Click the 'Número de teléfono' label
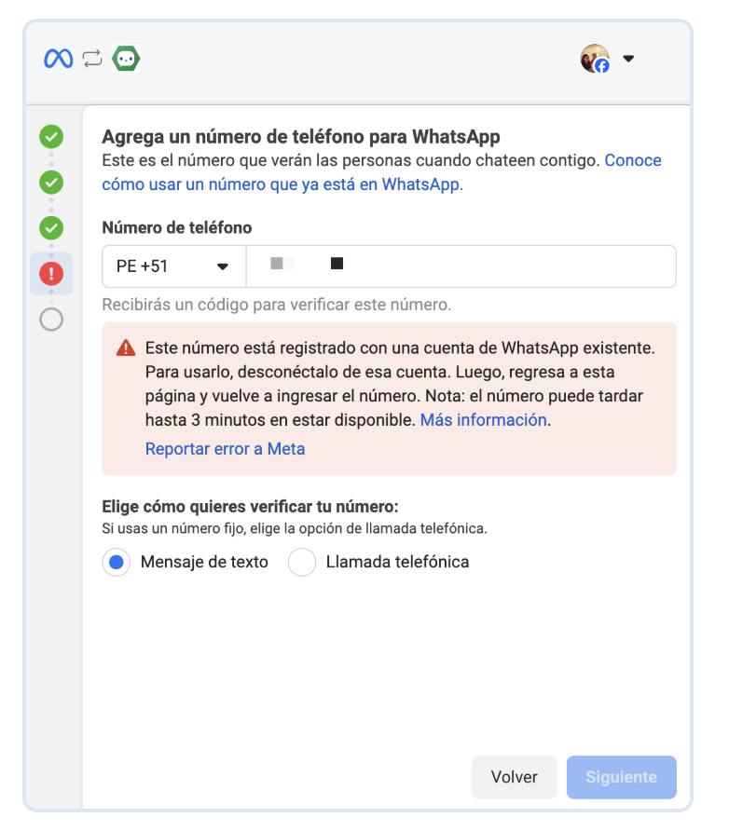Screen dimensions: 729x831 pos(176,227)
